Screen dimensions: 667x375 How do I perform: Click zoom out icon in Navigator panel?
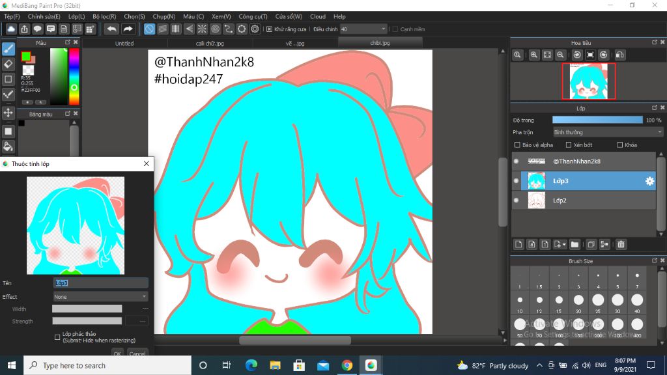[560, 55]
